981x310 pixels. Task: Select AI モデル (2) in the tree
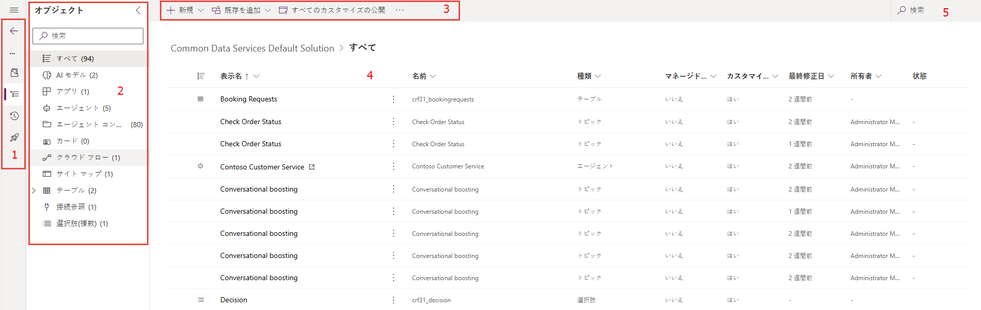(89, 75)
